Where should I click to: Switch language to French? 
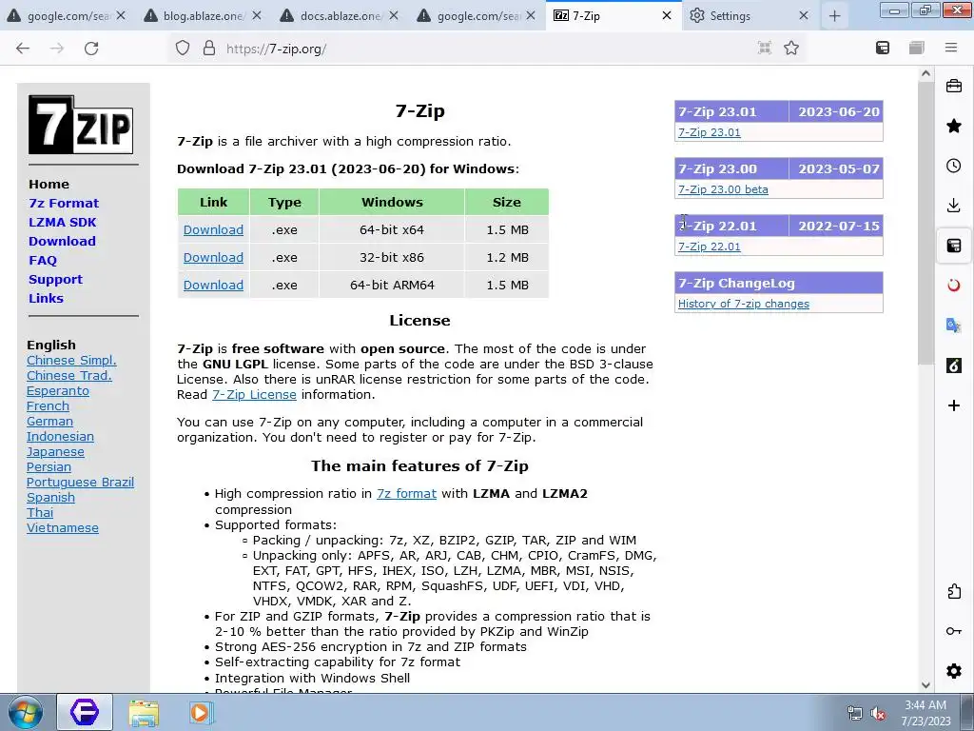48,405
